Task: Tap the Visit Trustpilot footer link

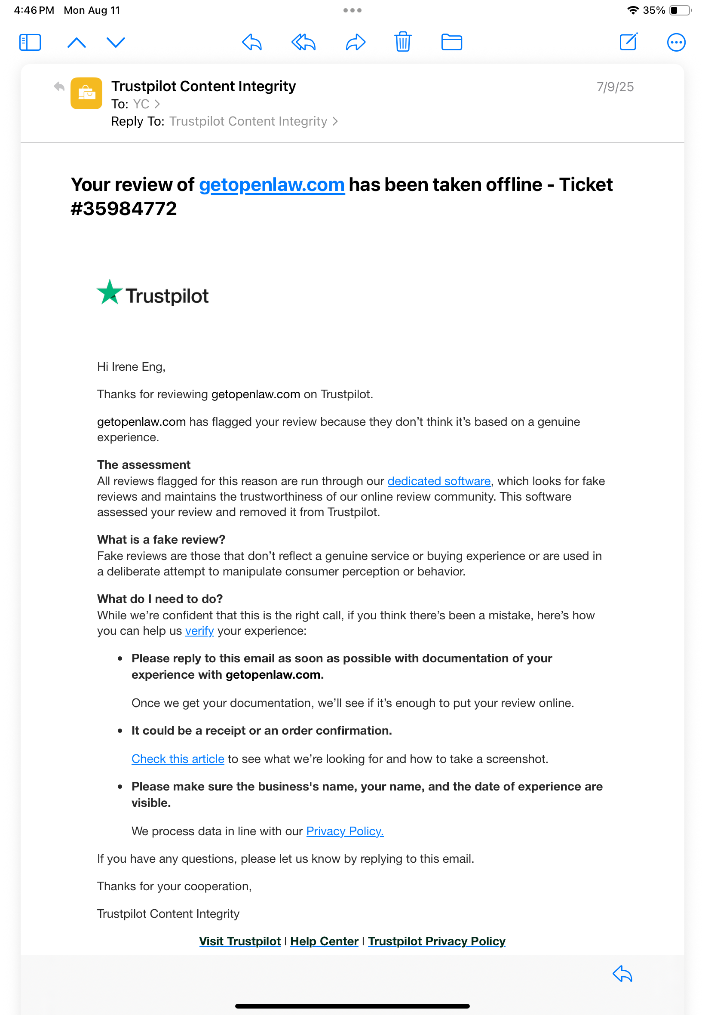Action: (x=240, y=941)
